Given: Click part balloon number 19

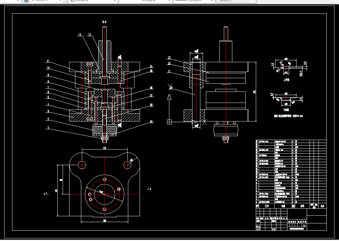Looking at the screenshot, I should 151,122.
